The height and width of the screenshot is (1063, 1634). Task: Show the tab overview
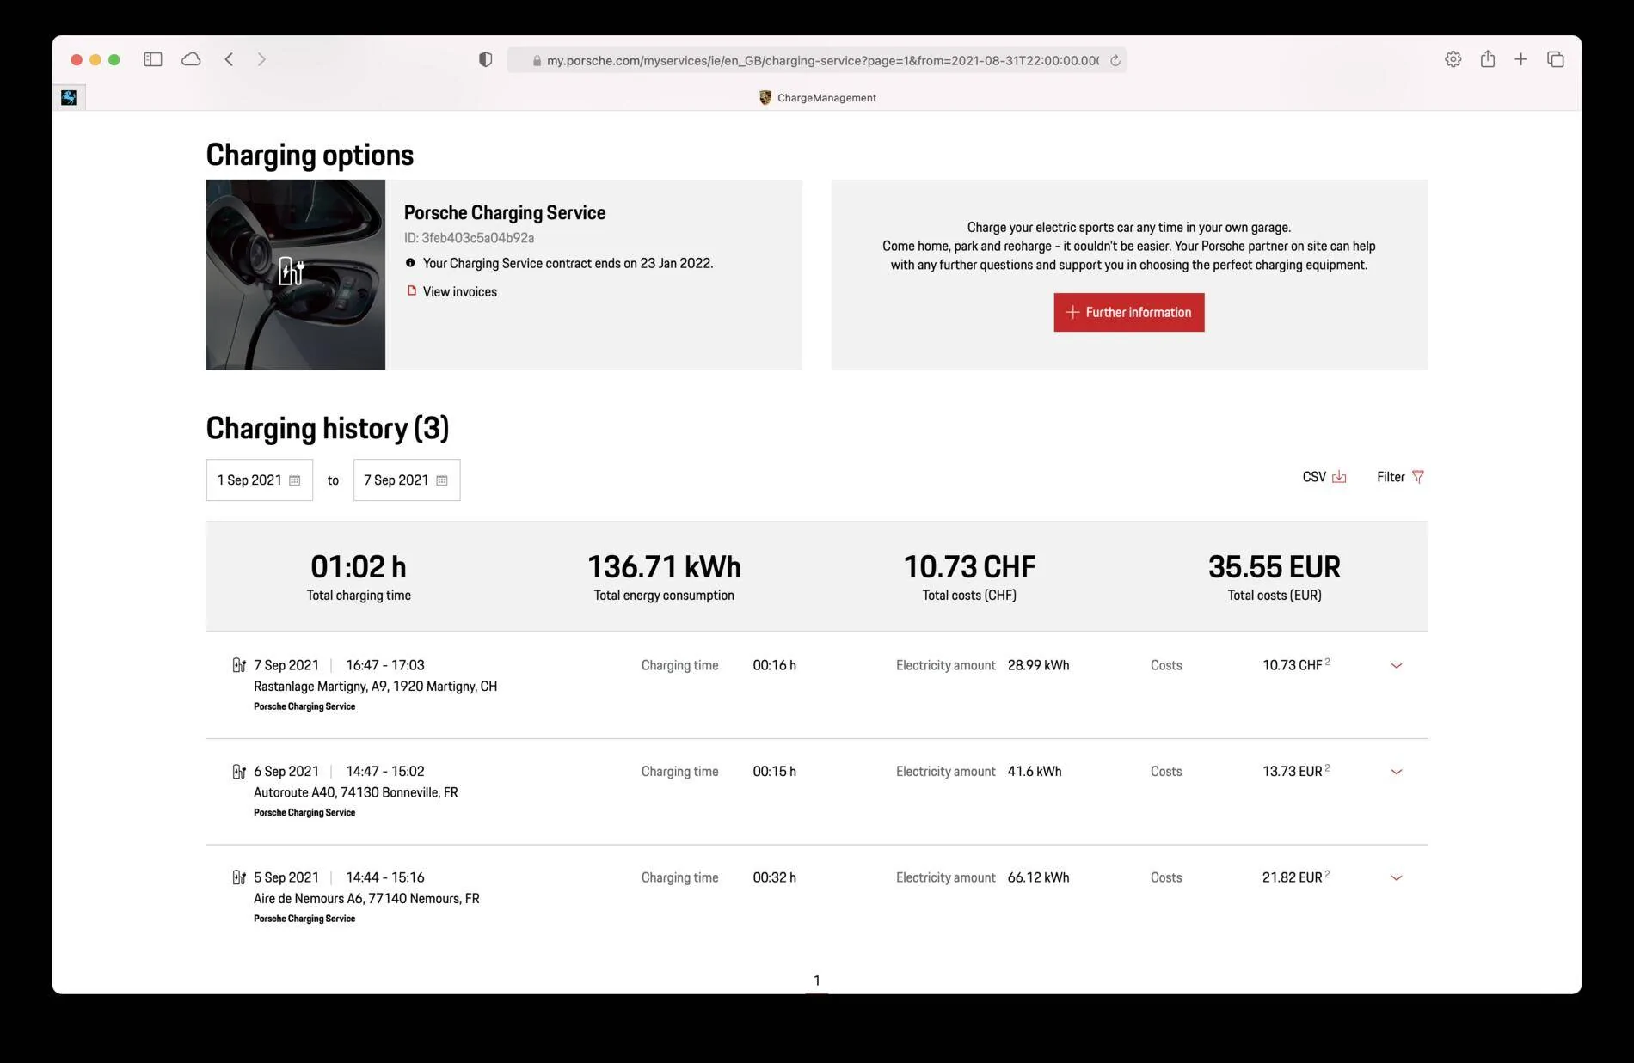(x=1555, y=59)
